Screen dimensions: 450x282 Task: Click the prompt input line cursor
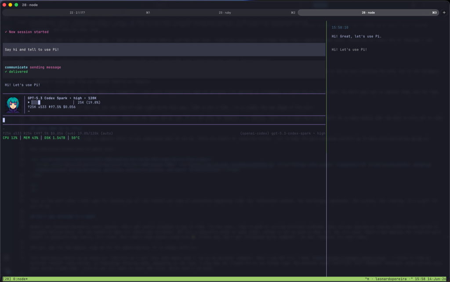click(x=4, y=120)
